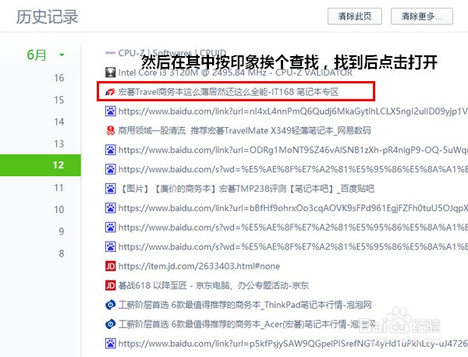The height and width of the screenshot is (357, 468).
Task: Click the 清除此页 button
Action: (355, 16)
